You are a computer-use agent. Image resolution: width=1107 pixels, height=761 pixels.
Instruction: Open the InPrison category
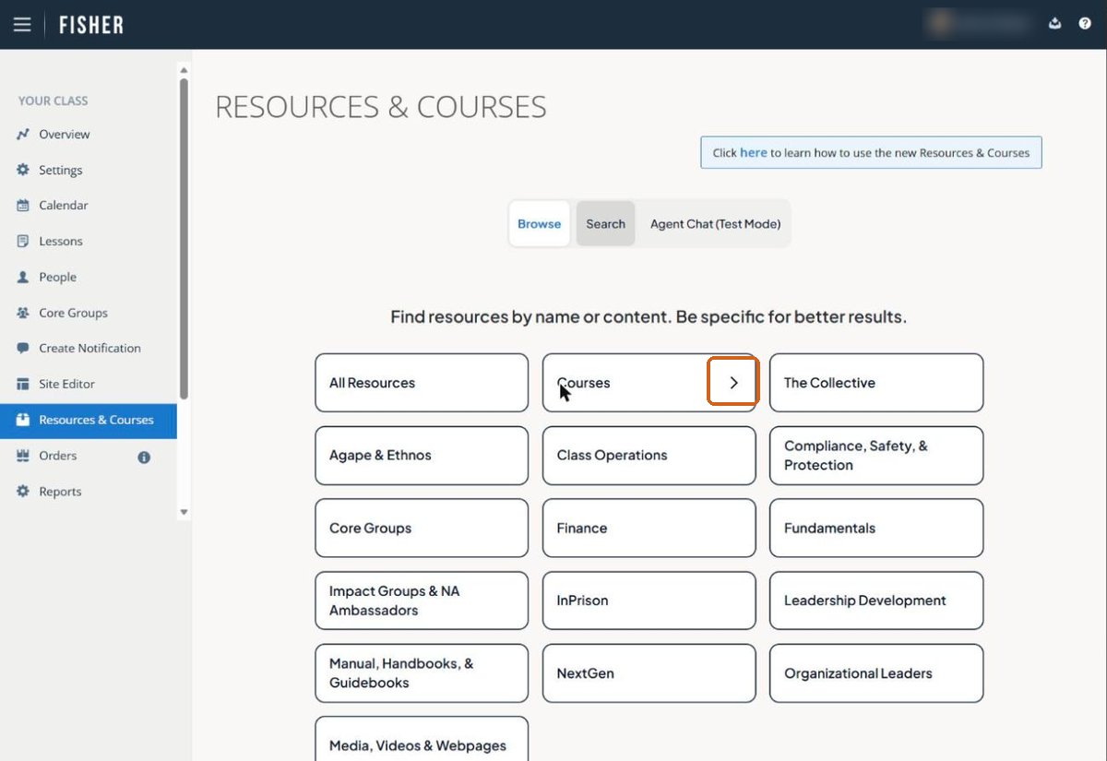click(x=649, y=600)
